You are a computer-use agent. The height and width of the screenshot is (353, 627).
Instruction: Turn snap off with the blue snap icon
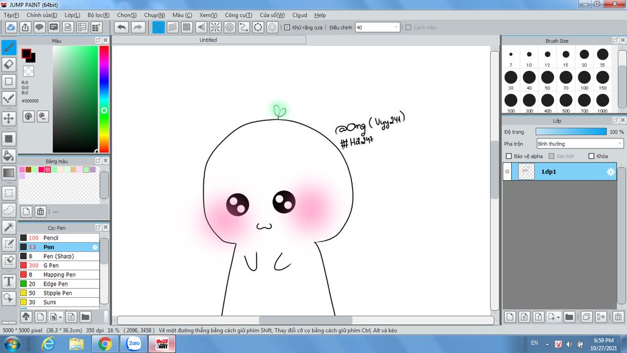point(159,27)
